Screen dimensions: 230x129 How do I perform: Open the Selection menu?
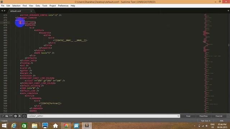tap(16, 6)
